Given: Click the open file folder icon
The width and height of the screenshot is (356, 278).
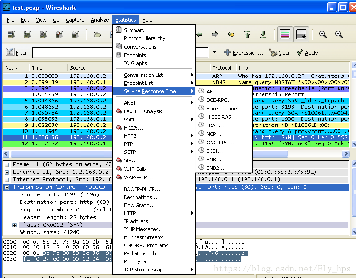Looking at the screenshot, I should [97, 34].
